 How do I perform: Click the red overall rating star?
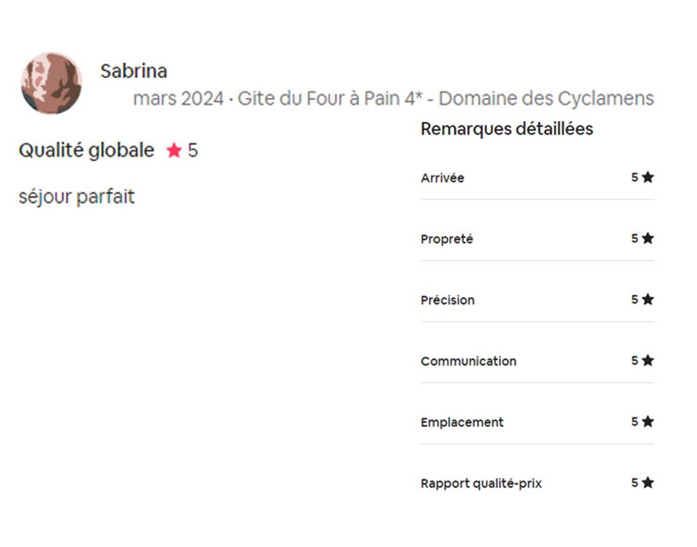point(174,150)
